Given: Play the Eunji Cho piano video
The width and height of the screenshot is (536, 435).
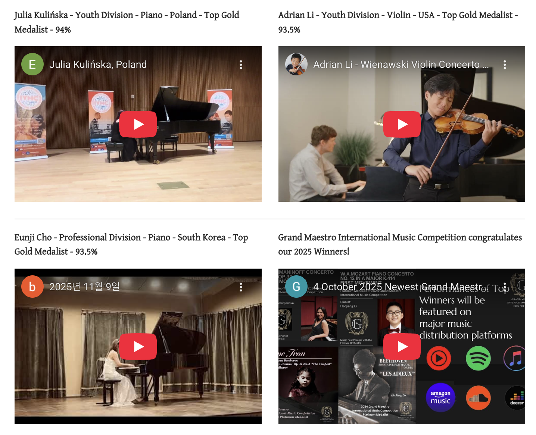Looking at the screenshot, I should [x=138, y=347].
